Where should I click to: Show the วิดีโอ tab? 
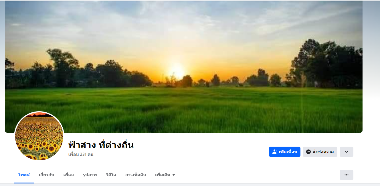[x=111, y=175]
